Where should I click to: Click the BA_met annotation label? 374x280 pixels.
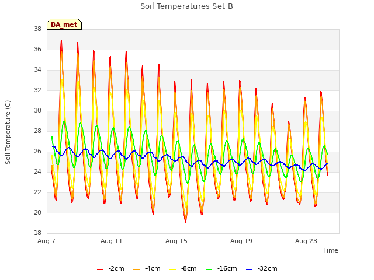coord(64,24)
